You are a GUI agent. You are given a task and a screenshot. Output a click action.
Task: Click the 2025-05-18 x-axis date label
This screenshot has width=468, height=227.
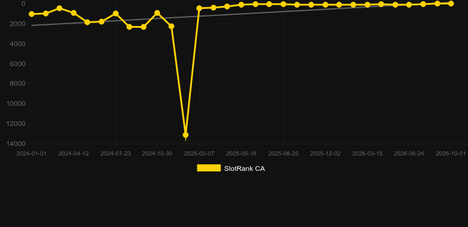pyautogui.click(x=241, y=154)
